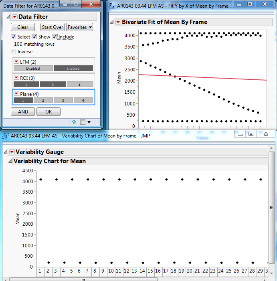Select Plane value 4 block
The image size is (277, 281).
pyautogui.click(x=83, y=100)
